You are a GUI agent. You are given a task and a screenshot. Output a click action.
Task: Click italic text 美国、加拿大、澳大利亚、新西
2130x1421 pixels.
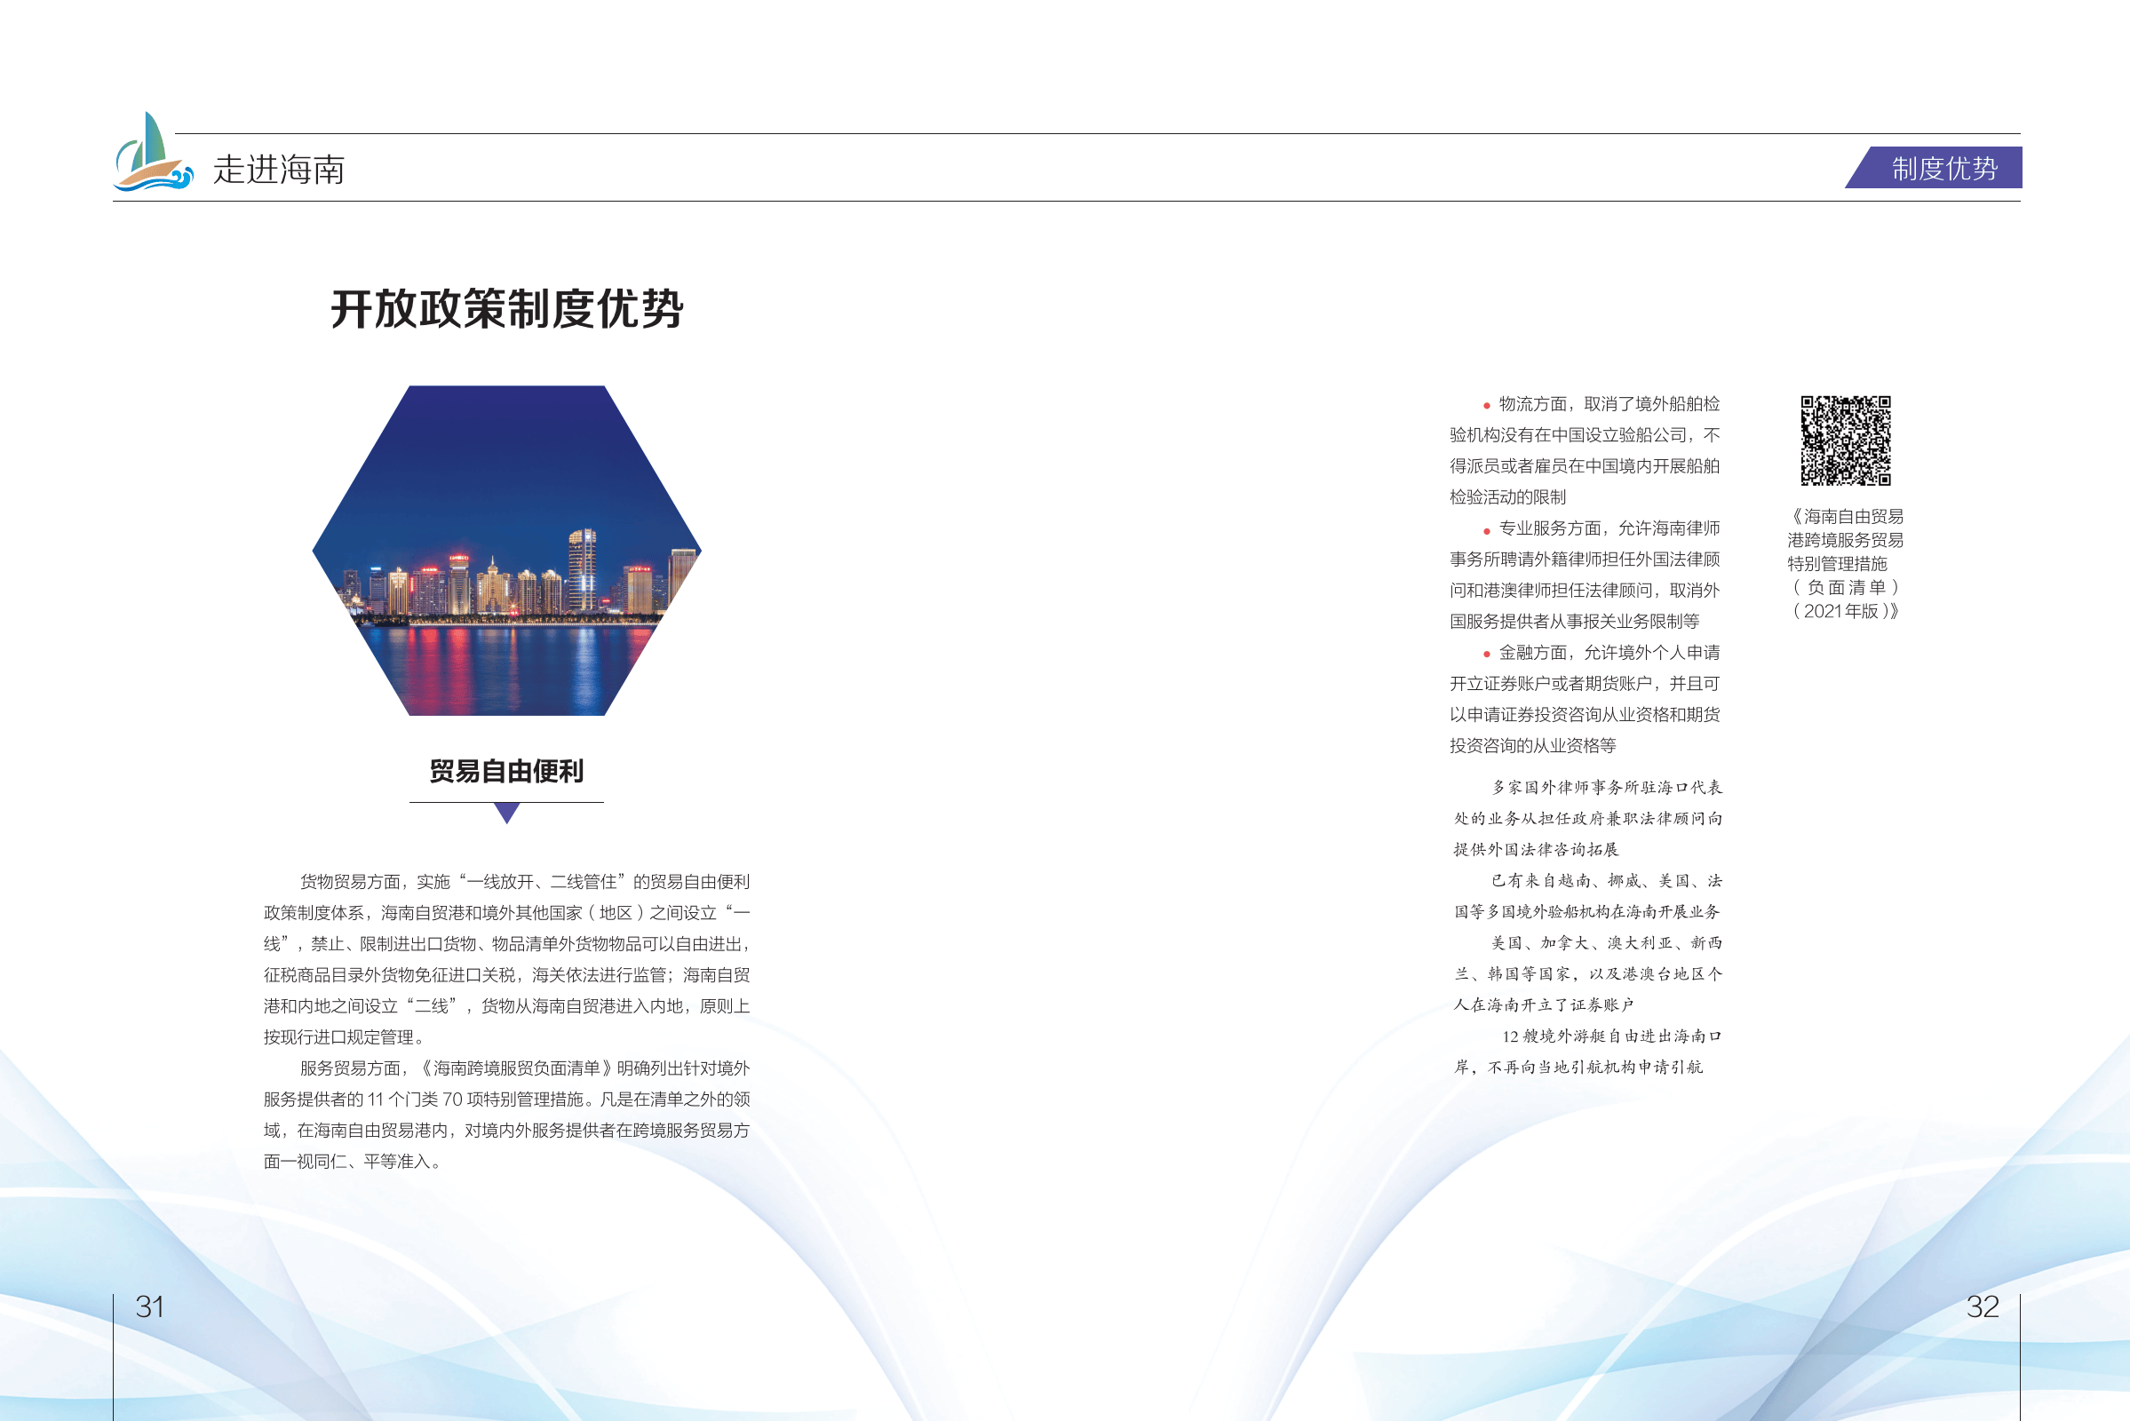(x=1607, y=942)
